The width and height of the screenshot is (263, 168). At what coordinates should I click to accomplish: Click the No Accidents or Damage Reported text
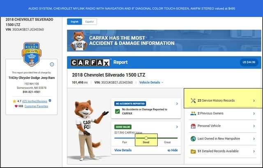click(x=145, y=112)
